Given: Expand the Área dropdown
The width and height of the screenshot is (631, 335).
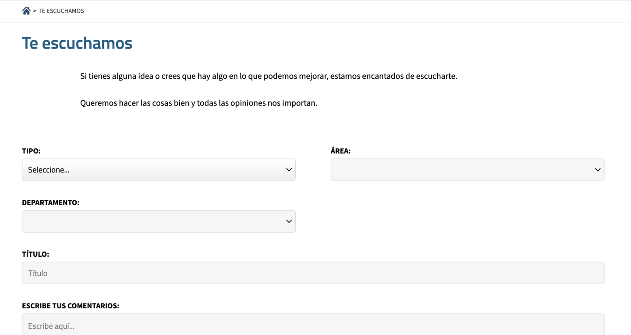Looking at the screenshot, I should (467, 170).
